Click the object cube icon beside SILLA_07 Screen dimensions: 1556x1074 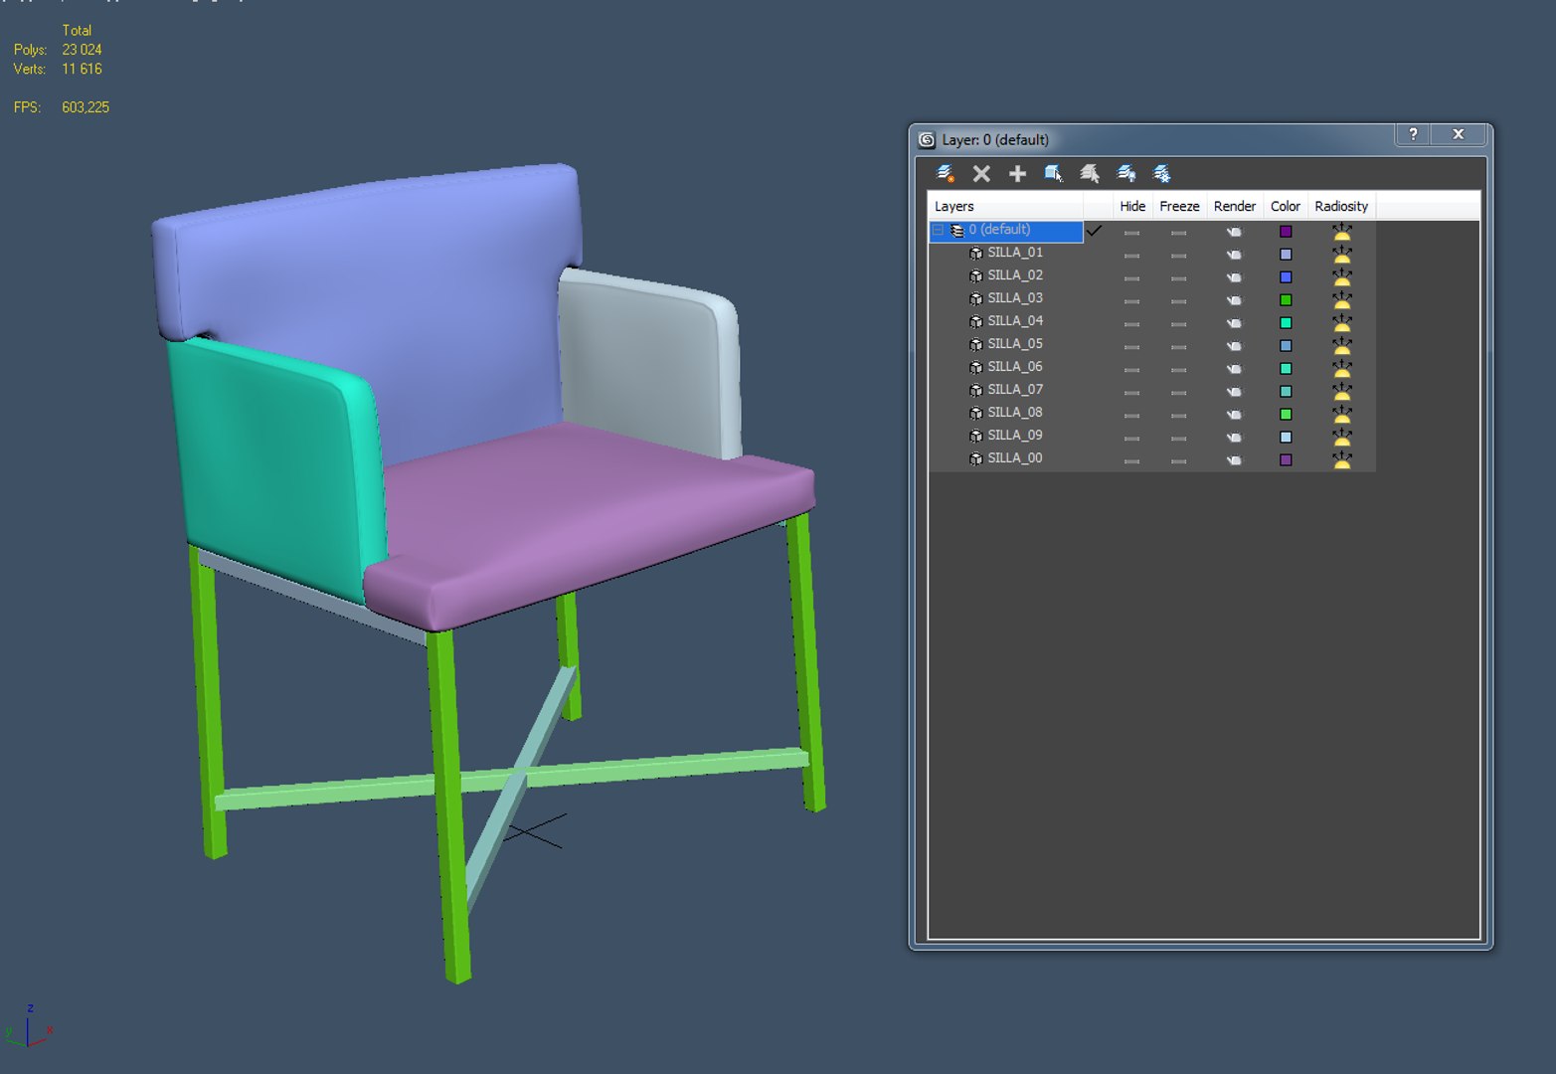(975, 390)
